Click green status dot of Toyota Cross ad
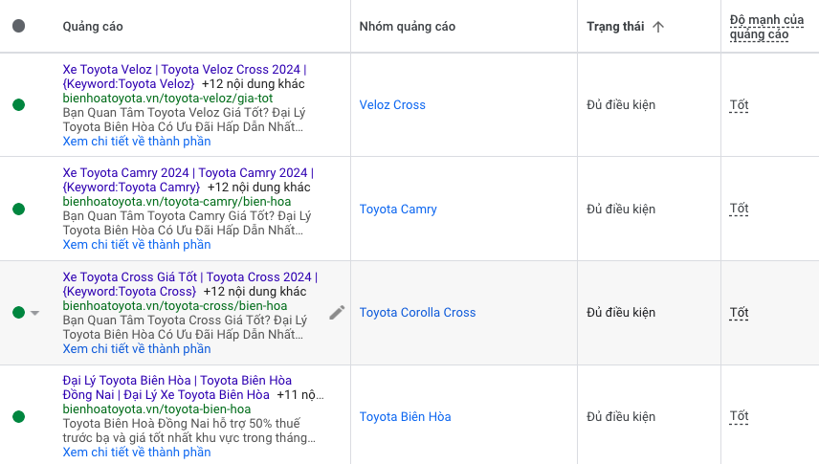The height and width of the screenshot is (464, 819). [x=19, y=313]
